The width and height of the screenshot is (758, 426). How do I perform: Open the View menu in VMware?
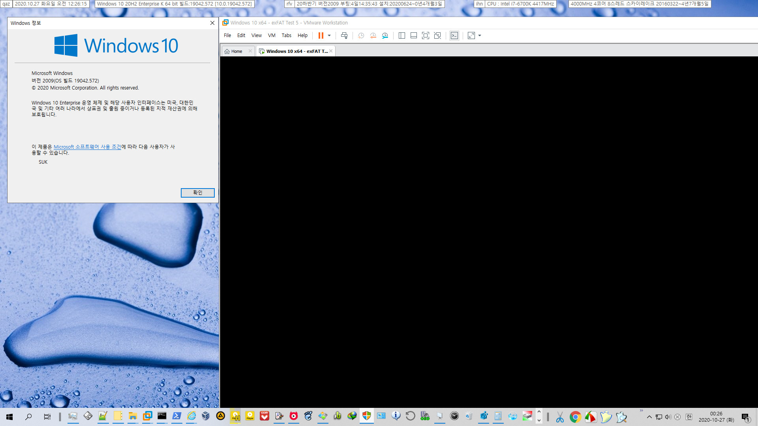click(257, 35)
